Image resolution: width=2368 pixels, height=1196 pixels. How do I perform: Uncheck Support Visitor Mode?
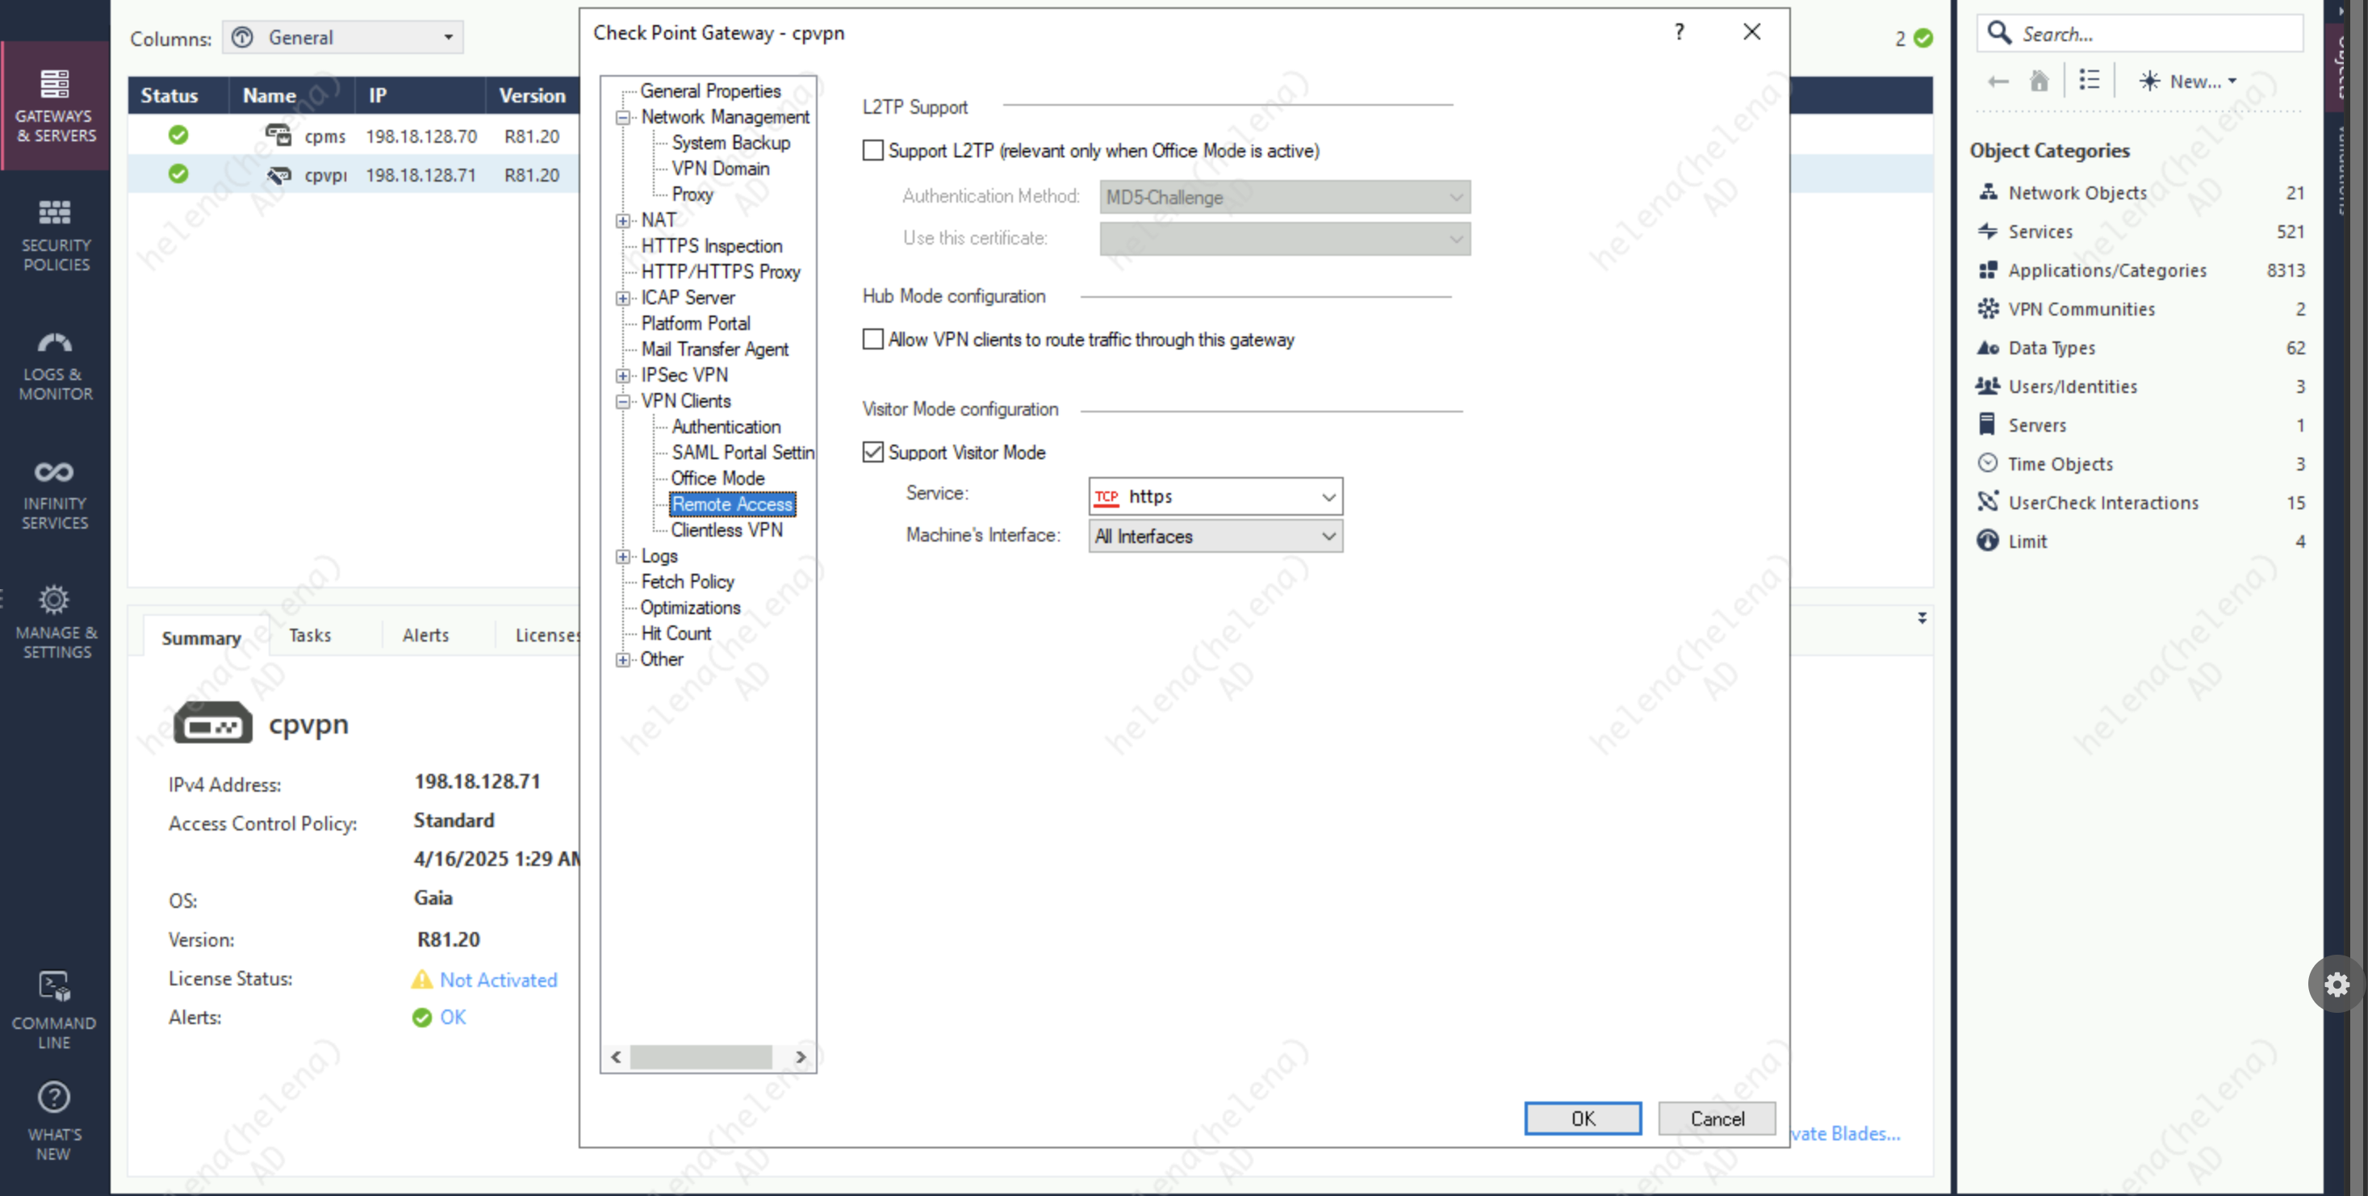click(872, 452)
